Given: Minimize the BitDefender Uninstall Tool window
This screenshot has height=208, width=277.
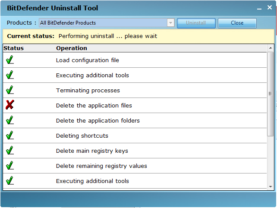Looking at the screenshot, I should [x=259, y=8].
